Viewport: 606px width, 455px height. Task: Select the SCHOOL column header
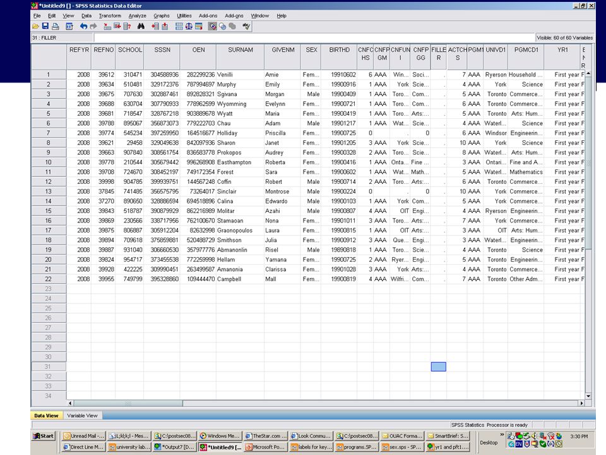pos(130,56)
